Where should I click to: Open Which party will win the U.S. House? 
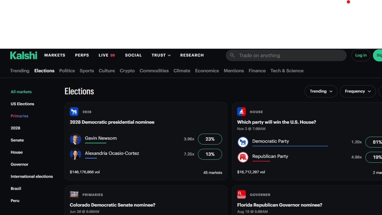pyautogui.click(x=276, y=122)
